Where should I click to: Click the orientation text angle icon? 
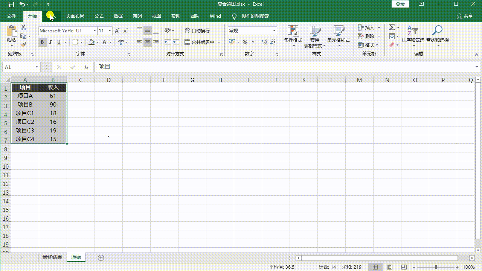pyautogui.click(x=168, y=30)
